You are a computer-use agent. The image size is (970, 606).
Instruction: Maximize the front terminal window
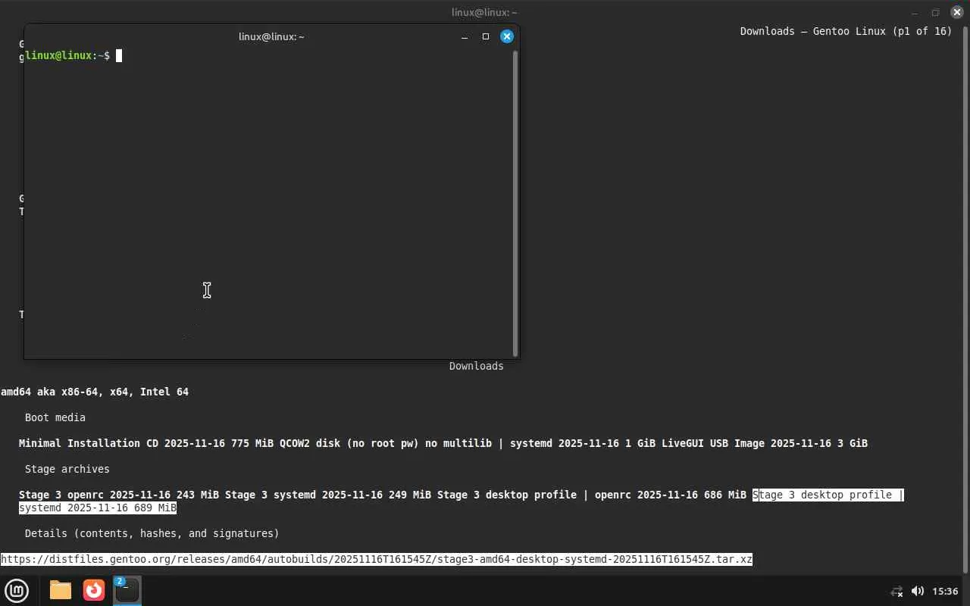pyautogui.click(x=486, y=36)
